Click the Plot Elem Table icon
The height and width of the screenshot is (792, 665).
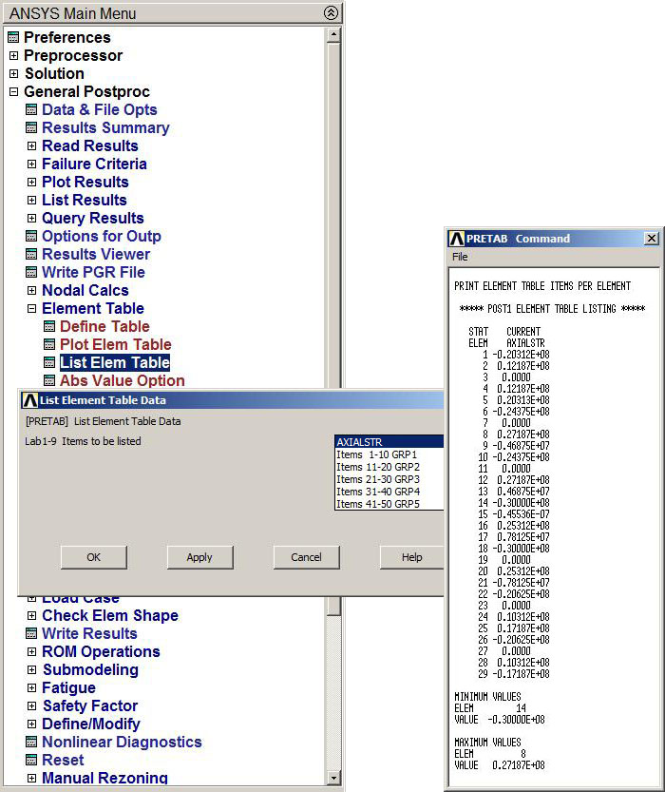pyautogui.click(x=49, y=344)
